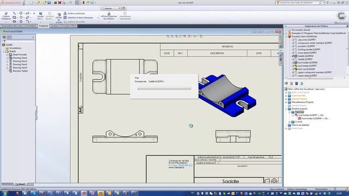Select the Sheet1 tab at bottom
The width and height of the screenshot is (349, 196).
21,184
